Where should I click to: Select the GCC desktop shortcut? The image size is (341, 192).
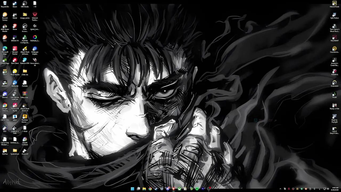point(5,38)
